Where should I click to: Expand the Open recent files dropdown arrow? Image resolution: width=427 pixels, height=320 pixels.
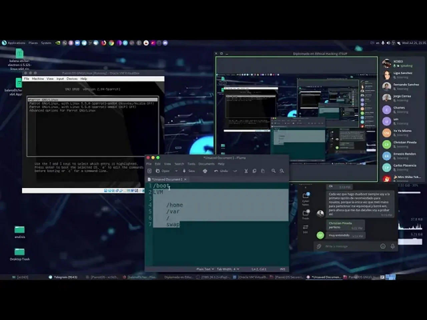point(176,171)
